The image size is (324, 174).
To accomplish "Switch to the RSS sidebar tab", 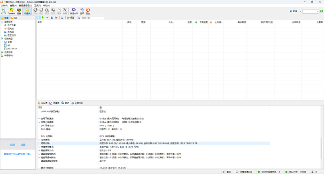I will point(14,18).
